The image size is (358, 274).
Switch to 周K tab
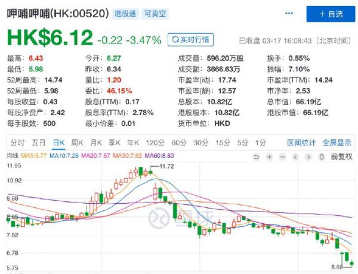[x=77, y=143]
